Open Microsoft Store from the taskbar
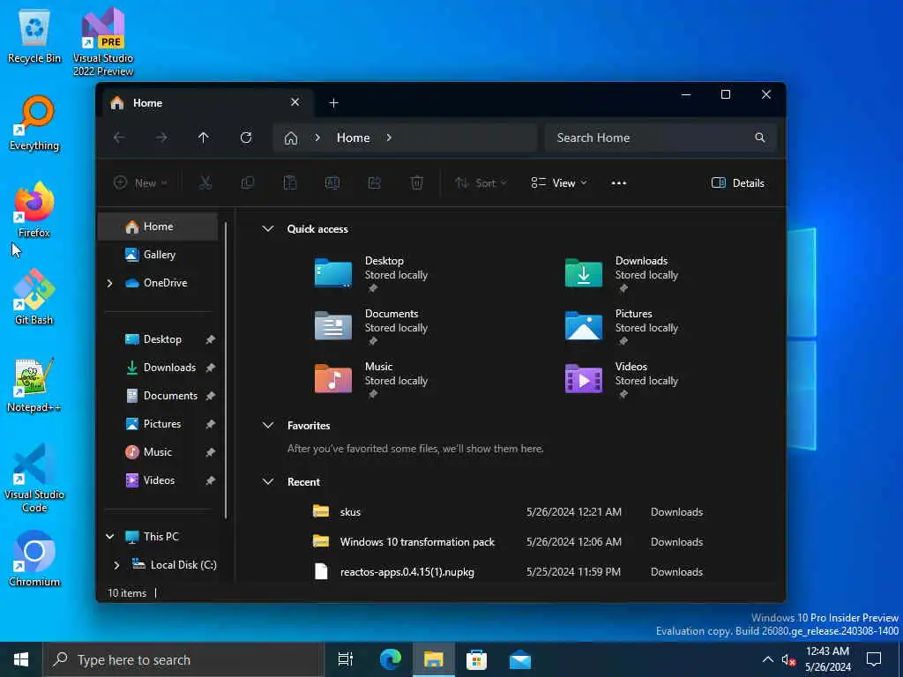 [x=476, y=659]
